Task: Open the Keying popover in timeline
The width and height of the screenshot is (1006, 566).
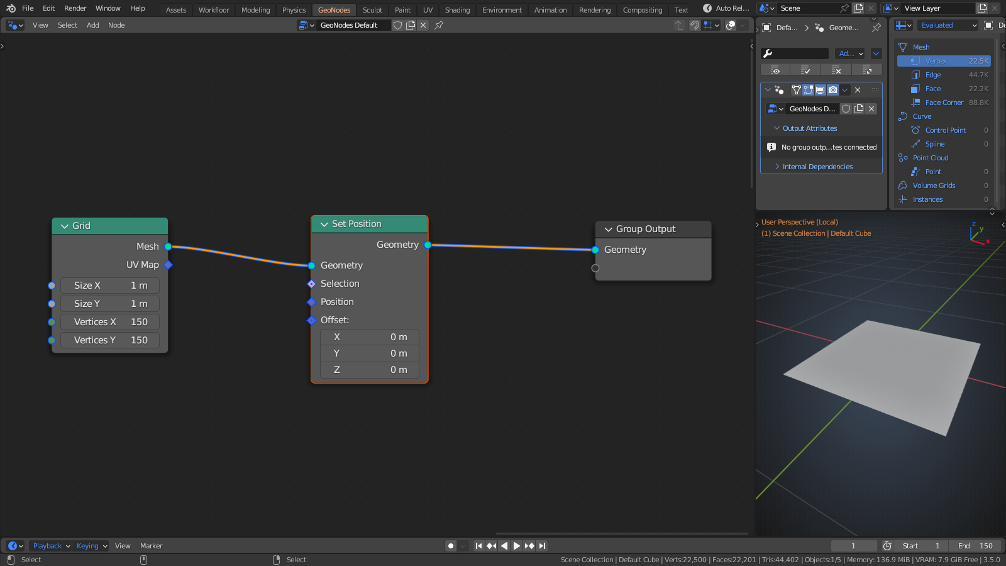Action: coord(91,546)
